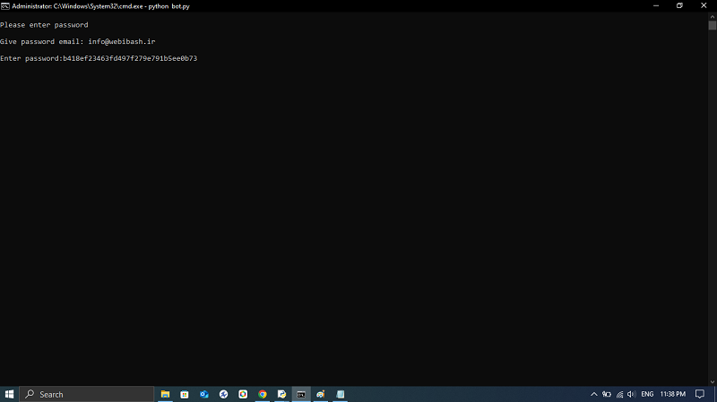
Task: Click the console vertical scrollbar thumb
Action: [713, 26]
